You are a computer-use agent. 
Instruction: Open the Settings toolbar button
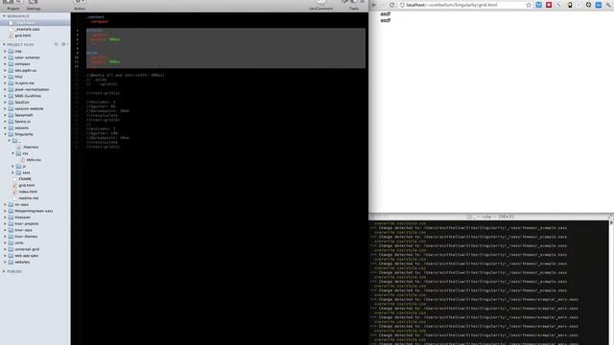(x=34, y=5)
